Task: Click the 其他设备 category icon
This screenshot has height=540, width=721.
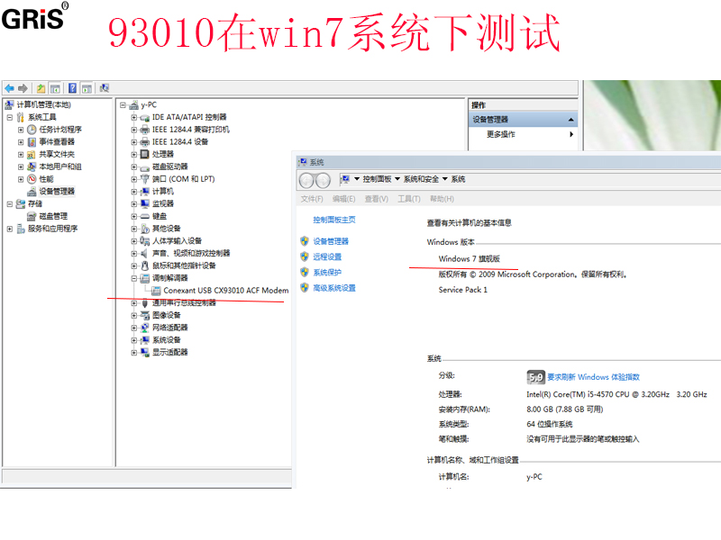Action: (x=145, y=229)
